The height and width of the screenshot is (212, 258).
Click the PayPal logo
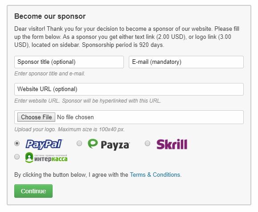coord(44,144)
